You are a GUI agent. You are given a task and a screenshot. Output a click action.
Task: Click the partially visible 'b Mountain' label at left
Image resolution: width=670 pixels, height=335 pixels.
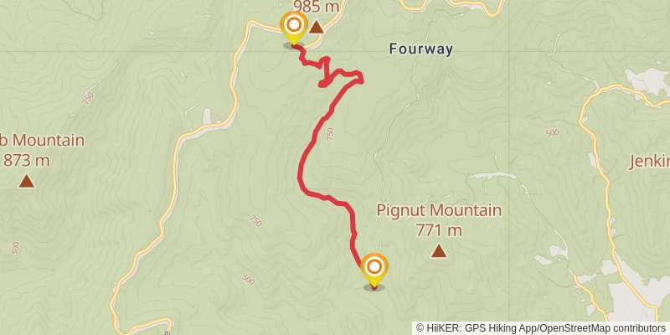point(43,140)
